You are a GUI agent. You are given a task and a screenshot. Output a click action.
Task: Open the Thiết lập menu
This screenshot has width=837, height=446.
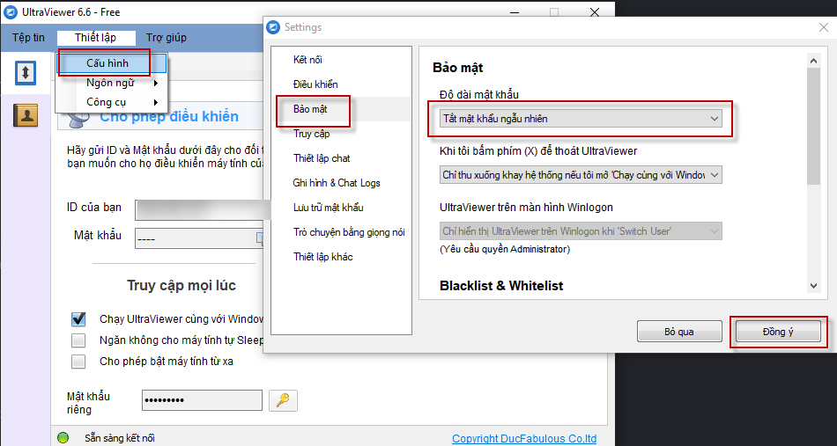(95, 38)
